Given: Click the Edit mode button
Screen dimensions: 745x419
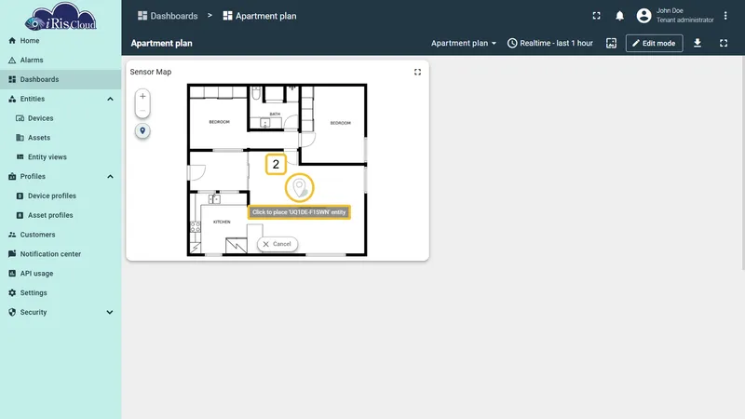Looking at the screenshot, I should click(654, 43).
